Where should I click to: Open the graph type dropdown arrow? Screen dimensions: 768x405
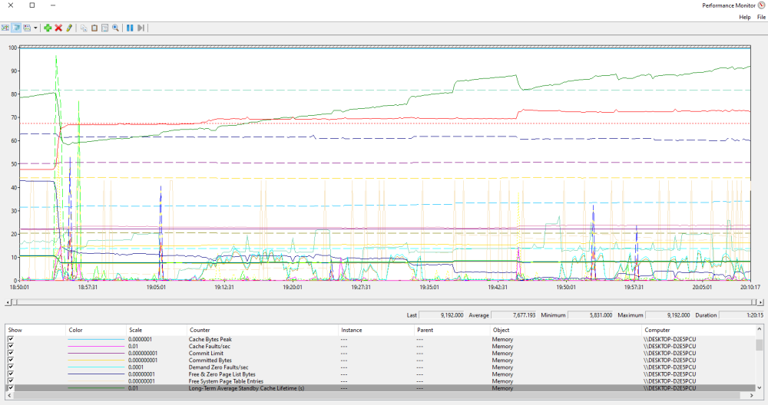point(35,28)
